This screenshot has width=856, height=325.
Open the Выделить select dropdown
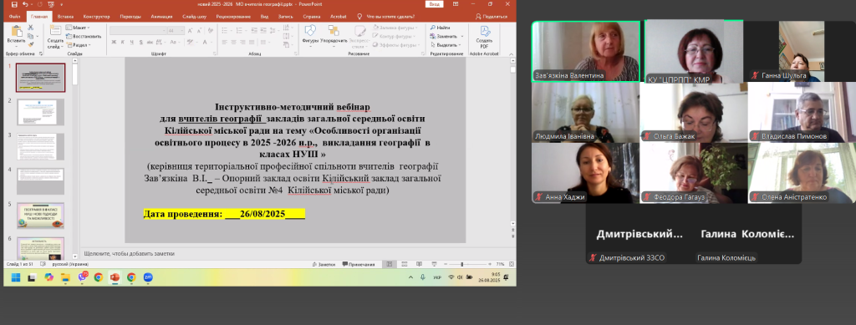click(x=446, y=45)
